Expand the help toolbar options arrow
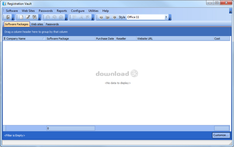 tap(170, 17)
